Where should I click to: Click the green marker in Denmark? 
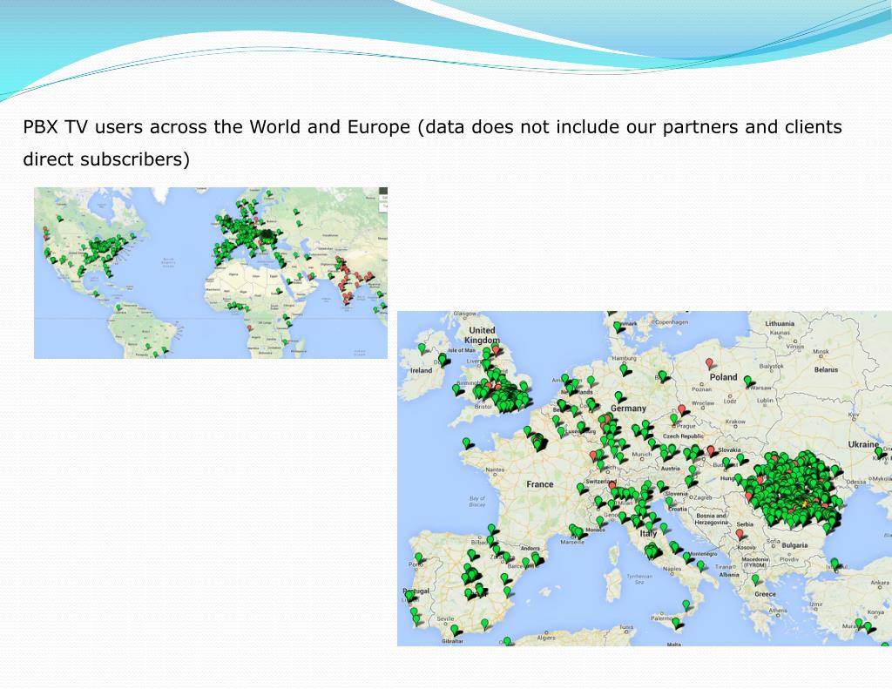[618, 328]
